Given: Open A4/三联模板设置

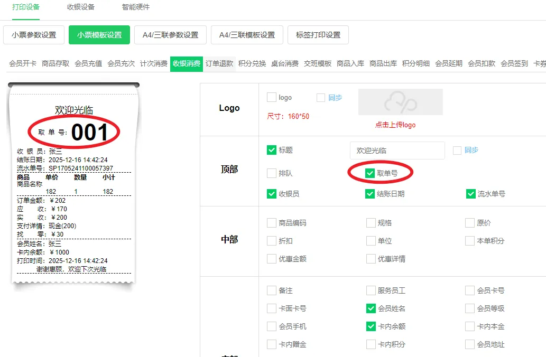Looking at the screenshot, I should (x=247, y=35).
